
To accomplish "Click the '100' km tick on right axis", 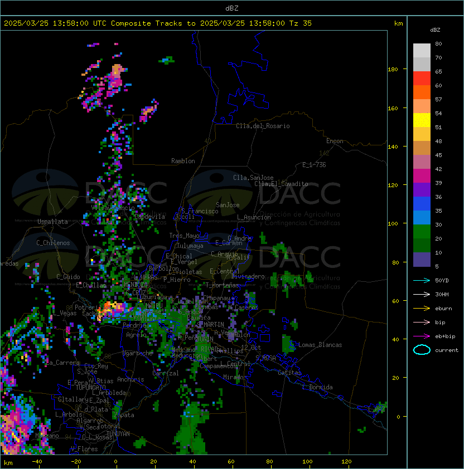I will [x=393, y=224].
